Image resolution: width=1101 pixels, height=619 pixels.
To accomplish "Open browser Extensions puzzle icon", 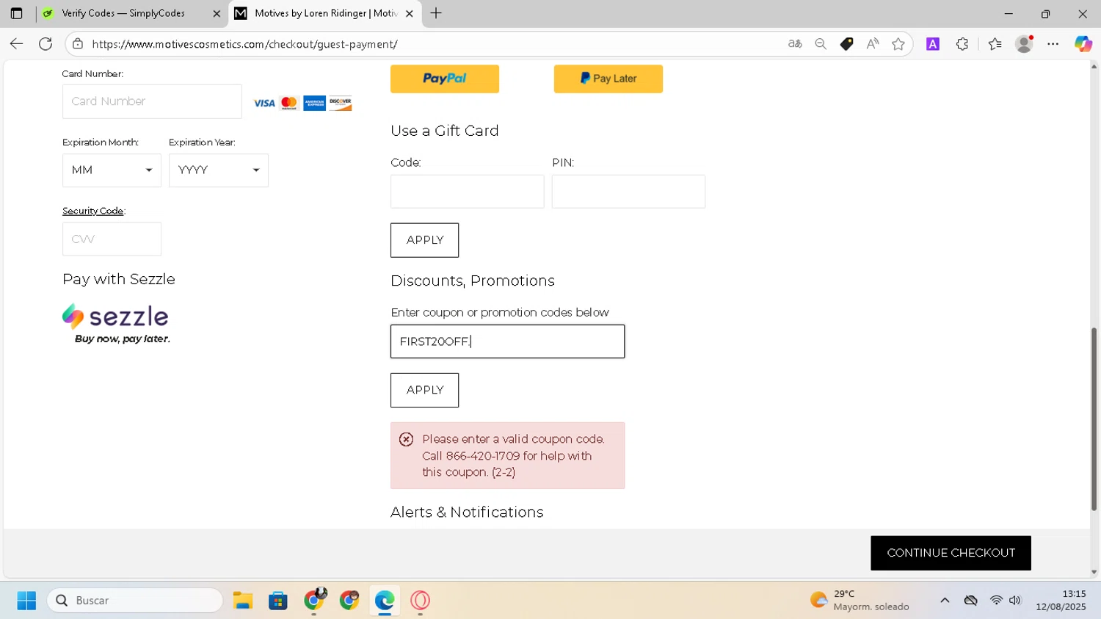I will coord(962,44).
